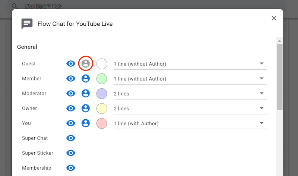Toggle Super Chat visibility eye
This screenshot has height=176, width=298.
(x=71, y=138)
